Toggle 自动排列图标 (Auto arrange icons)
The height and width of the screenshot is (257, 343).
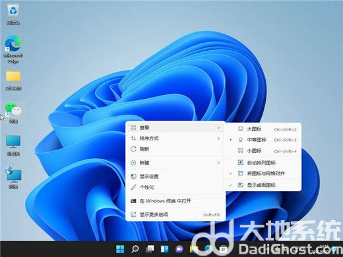tap(263, 163)
